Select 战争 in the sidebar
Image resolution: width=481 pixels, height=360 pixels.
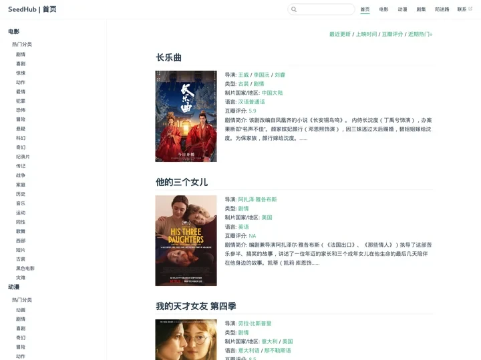[x=21, y=175]
